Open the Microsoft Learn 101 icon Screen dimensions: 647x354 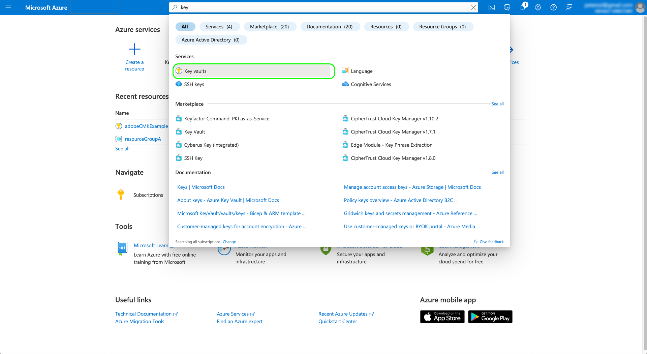click(122, 248)
